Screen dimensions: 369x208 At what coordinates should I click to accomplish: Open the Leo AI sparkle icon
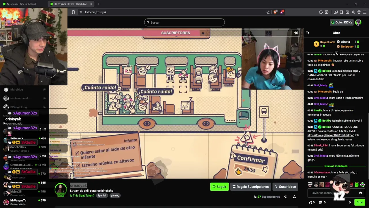pos(353,12)
